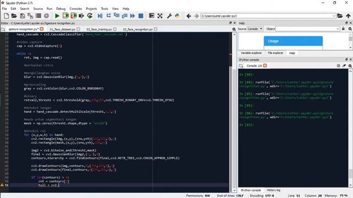The image size is (353, 198).
Task: Change to parent directory up-arrow icon
Action: pos(348,16)
